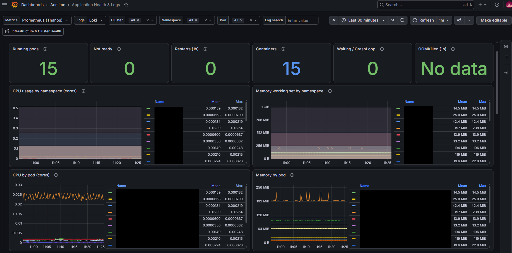Sort Memory working set legend by Max
512x253 pixels.
coord(482,102)
